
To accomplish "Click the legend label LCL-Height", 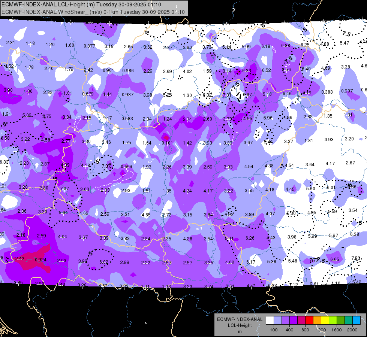I will click(x=240, y=325).
